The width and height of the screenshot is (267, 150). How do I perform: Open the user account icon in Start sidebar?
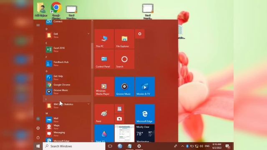pyautogui.click(x=38, y=119)
